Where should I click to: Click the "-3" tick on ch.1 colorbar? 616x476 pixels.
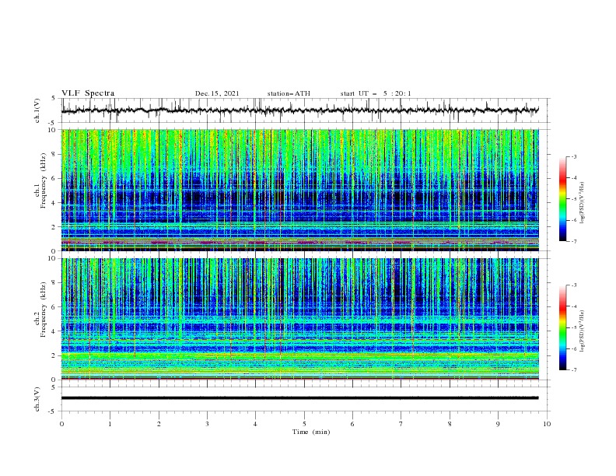click(574, 156)
